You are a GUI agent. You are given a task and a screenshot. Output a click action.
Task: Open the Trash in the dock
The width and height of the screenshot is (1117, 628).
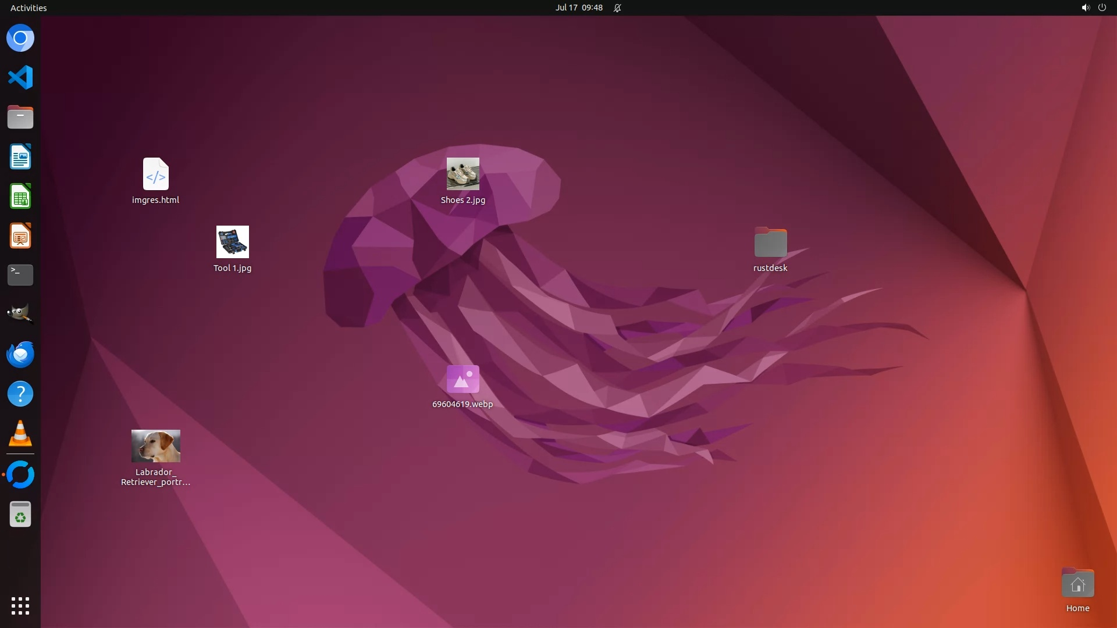pos(20,515)
